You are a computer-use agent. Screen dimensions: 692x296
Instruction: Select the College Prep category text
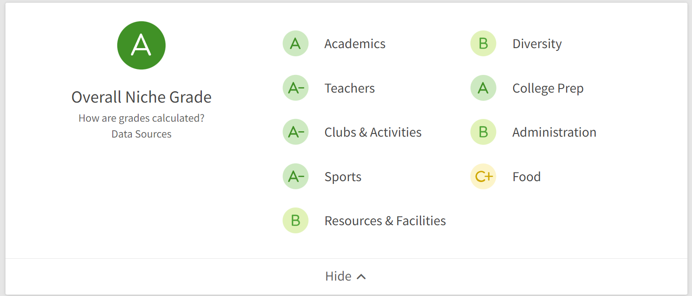coord(548,88)
